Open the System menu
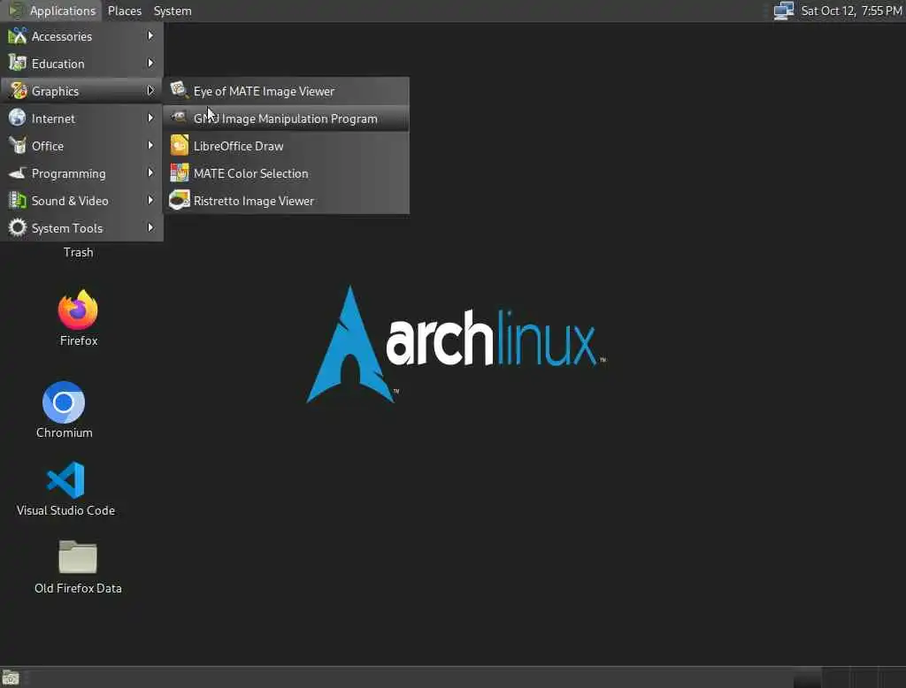The image size is (906, 688). point(173,11)
